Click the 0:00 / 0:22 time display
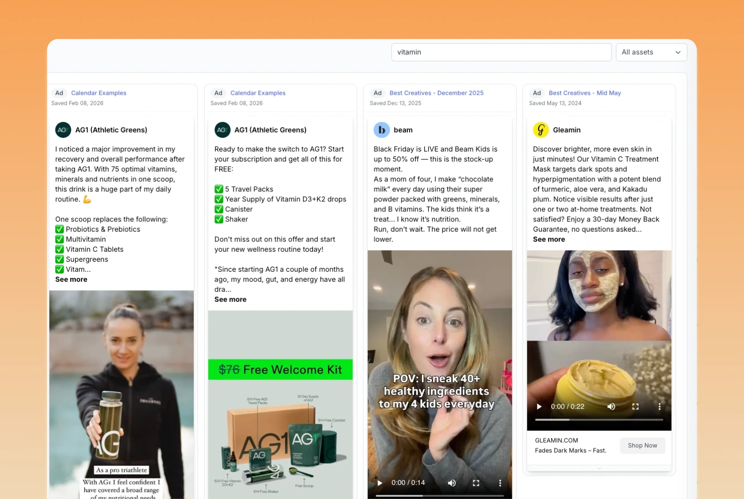 click(x=568, y=406)
